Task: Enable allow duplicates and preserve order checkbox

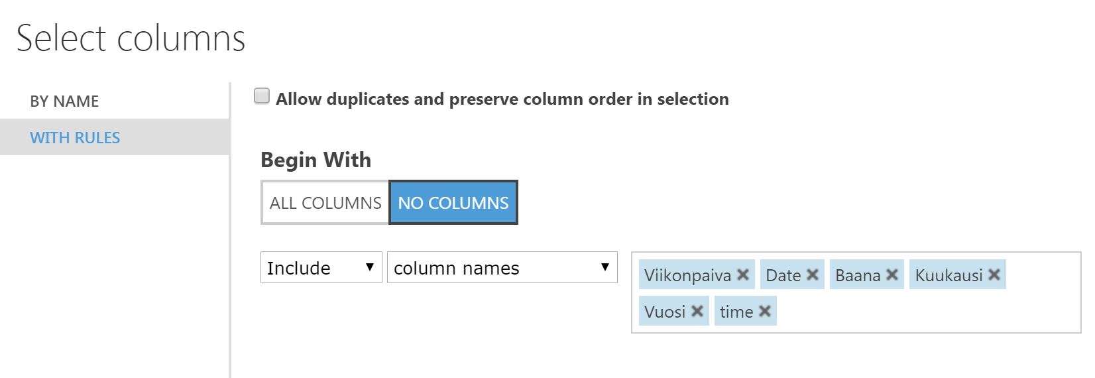Action: pos(262,97)
